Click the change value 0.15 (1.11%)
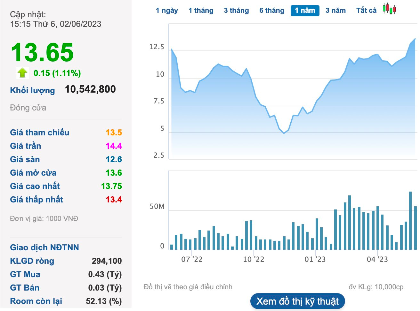Image resolution: width=420 pixels, height=311 pixels. click(x=57, y=73)
